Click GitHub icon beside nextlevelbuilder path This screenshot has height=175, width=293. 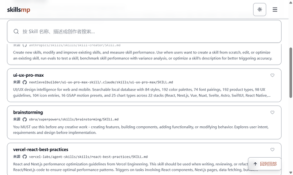tap(25, 82)
